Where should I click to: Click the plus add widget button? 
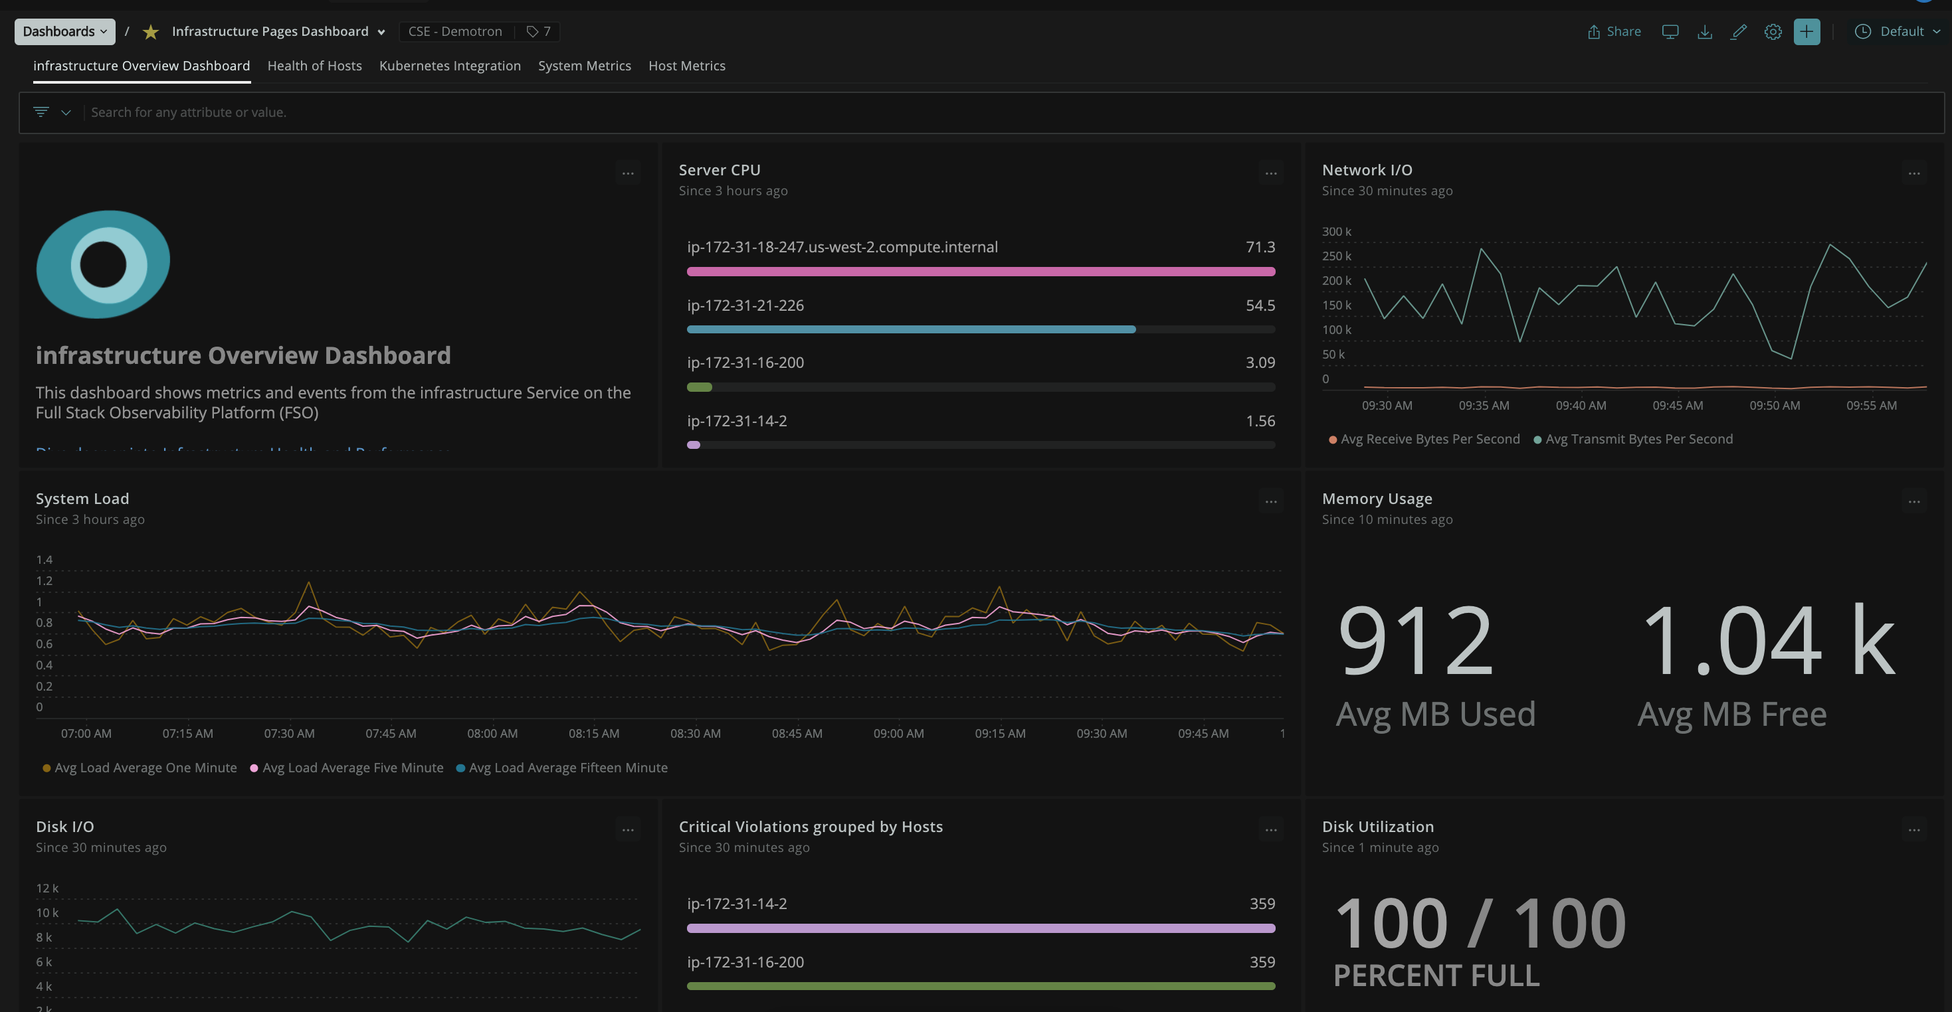1806,32
